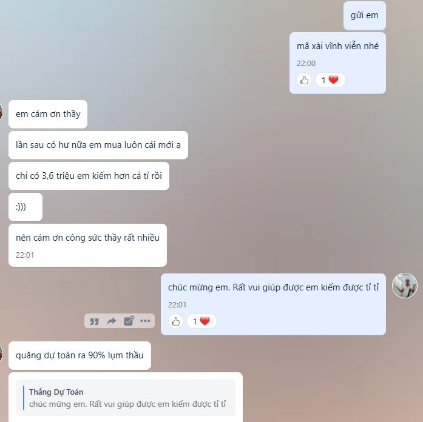
Task: Click the quoted 'Thắng Dự Toán' reply preview
Action: pos(126,398)
